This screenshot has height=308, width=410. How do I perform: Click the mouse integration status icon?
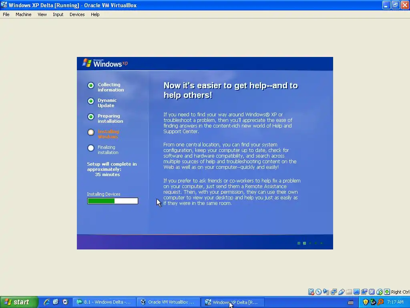point(380,292)
